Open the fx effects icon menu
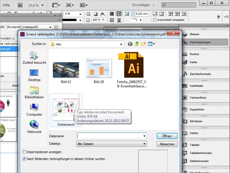Screen dimensions: 230x173 pos(103,14)
